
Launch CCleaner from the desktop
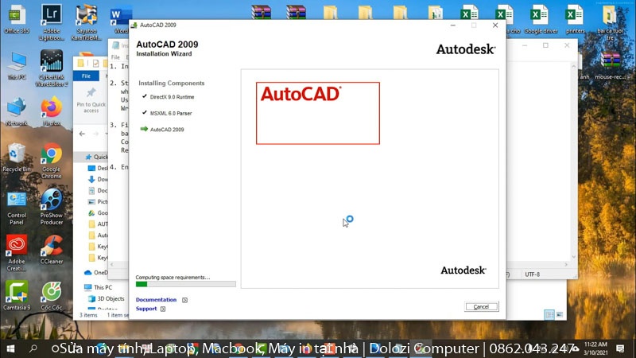coord(52,251)
